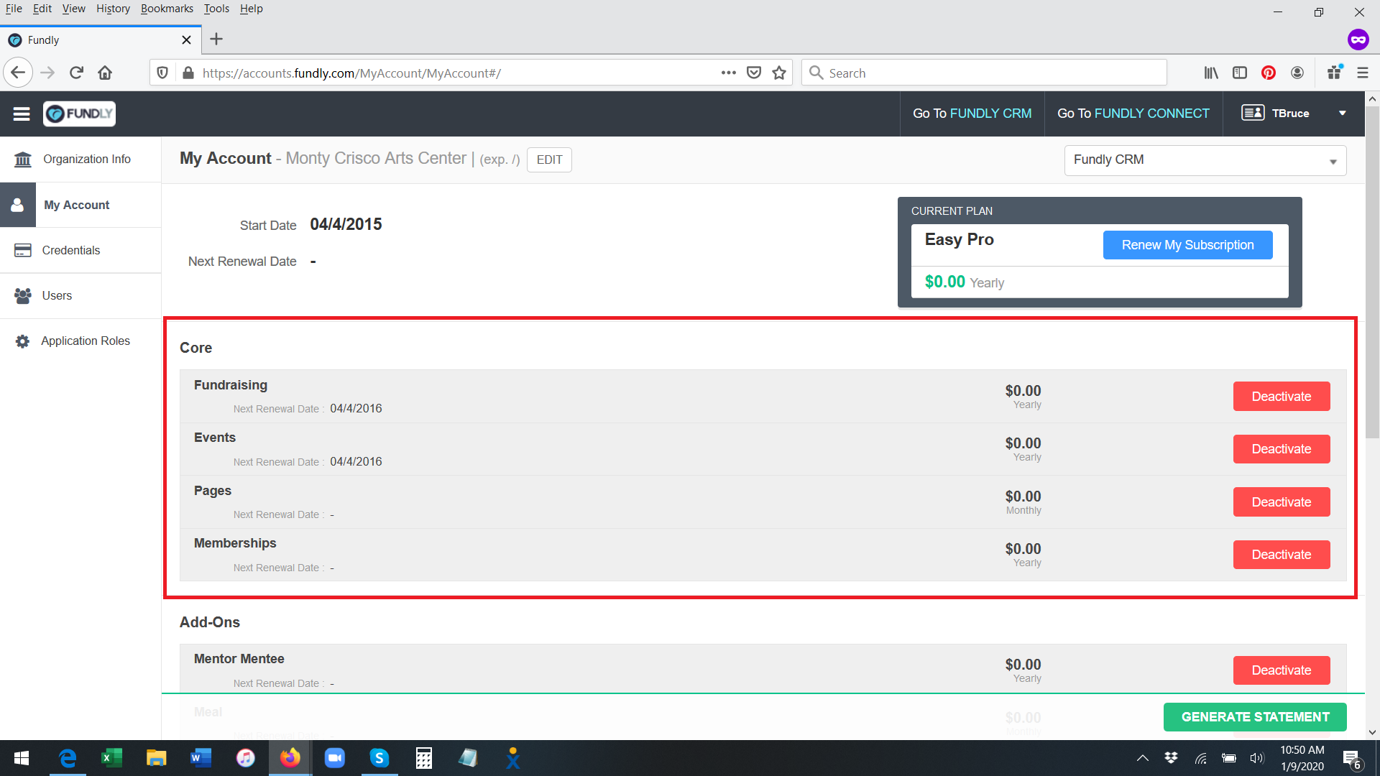Image resolution: width=1380 pixels, height=776 pixels.
Task: Select Organization Info in sidebar
Action: (x=80, y=160)
